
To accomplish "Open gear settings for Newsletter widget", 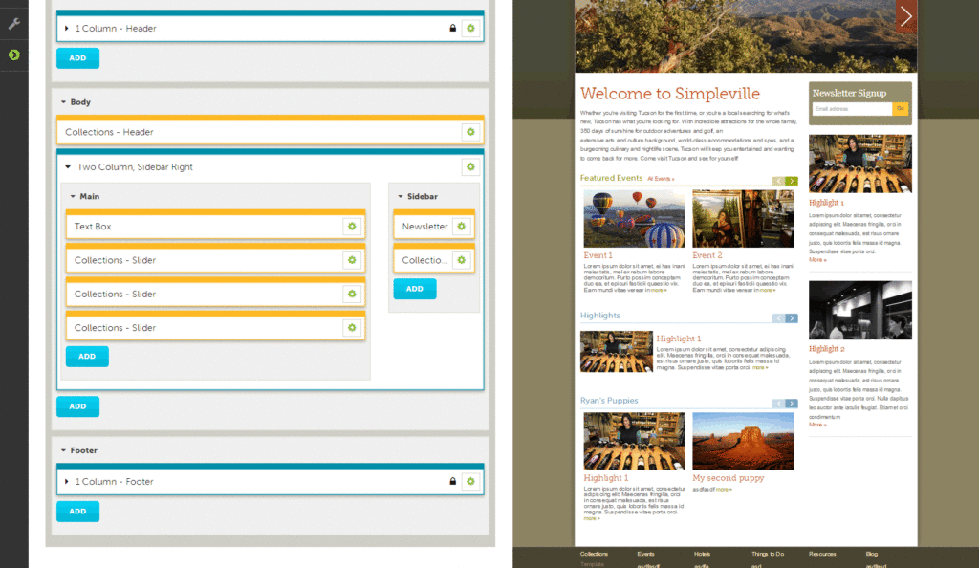I will [x=461, y=227].
